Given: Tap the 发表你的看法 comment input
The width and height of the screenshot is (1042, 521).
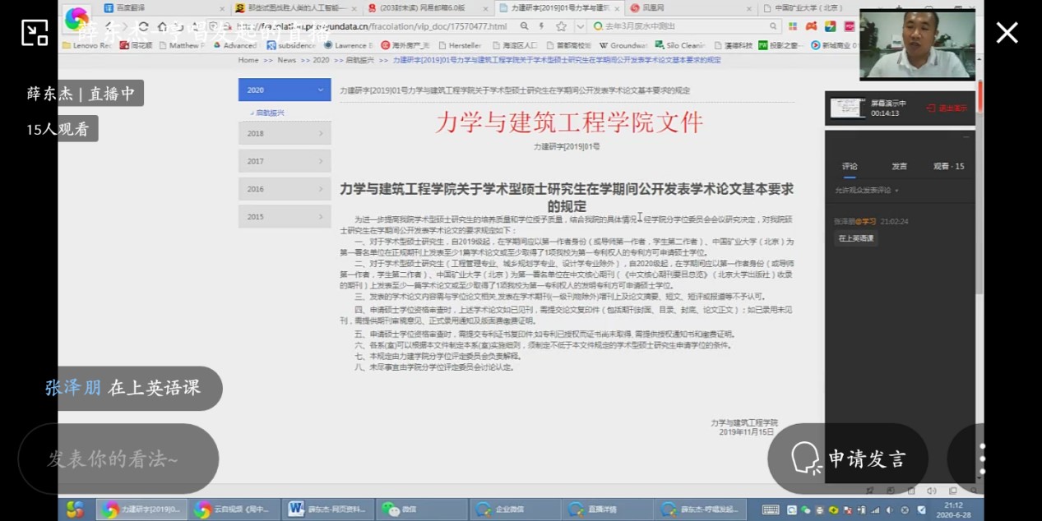Looking at the screenshot, I should 118,459.
